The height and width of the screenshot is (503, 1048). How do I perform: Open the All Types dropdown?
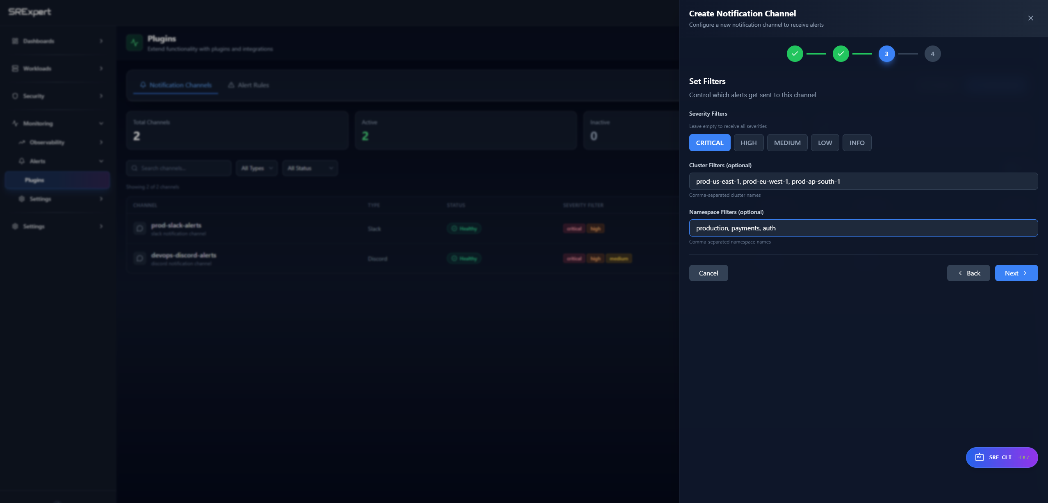tap(256, 168)
